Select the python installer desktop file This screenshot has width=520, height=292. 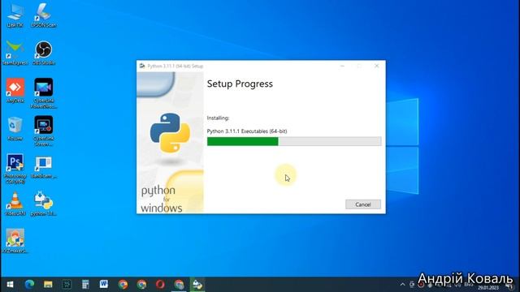pyautogui.click(x=43, y=204)
